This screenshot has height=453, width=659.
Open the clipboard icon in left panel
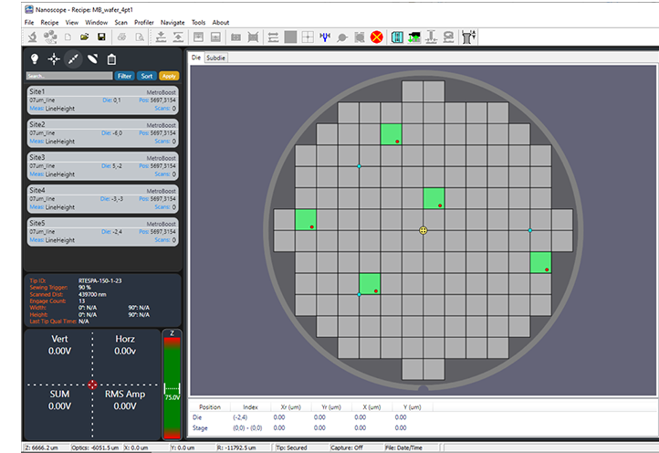coord(111,59)
